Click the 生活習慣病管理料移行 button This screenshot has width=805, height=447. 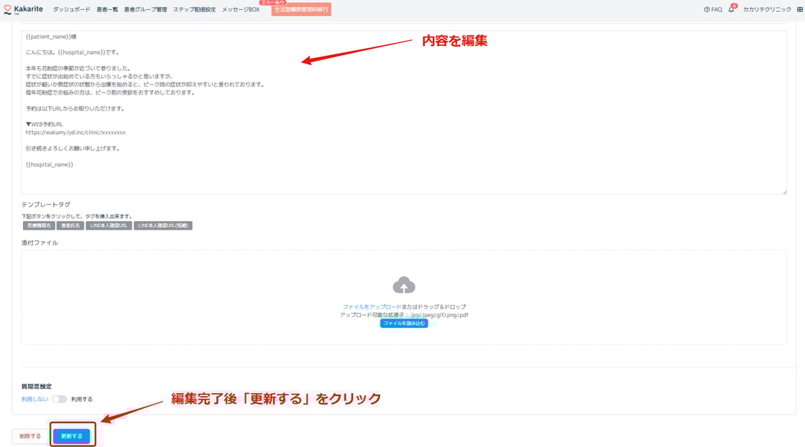coord(301,10)
